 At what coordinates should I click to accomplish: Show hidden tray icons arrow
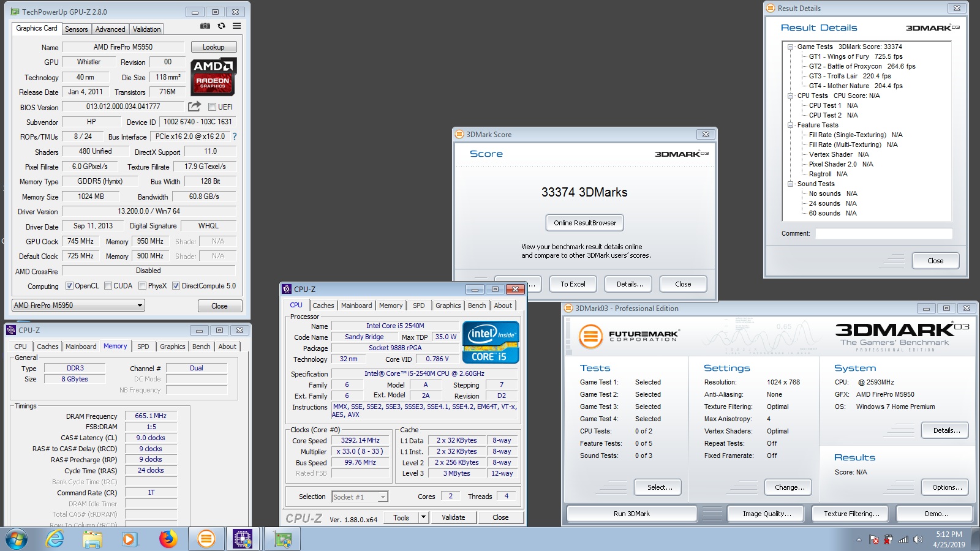859,539
